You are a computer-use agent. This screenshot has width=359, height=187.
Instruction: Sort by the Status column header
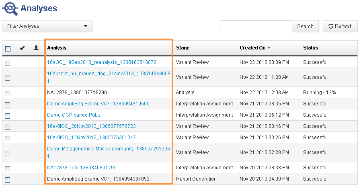click(310, 48)
